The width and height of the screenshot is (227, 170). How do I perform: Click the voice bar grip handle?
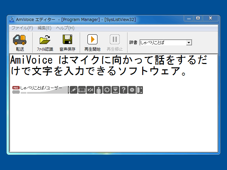(x=68, y=90)
